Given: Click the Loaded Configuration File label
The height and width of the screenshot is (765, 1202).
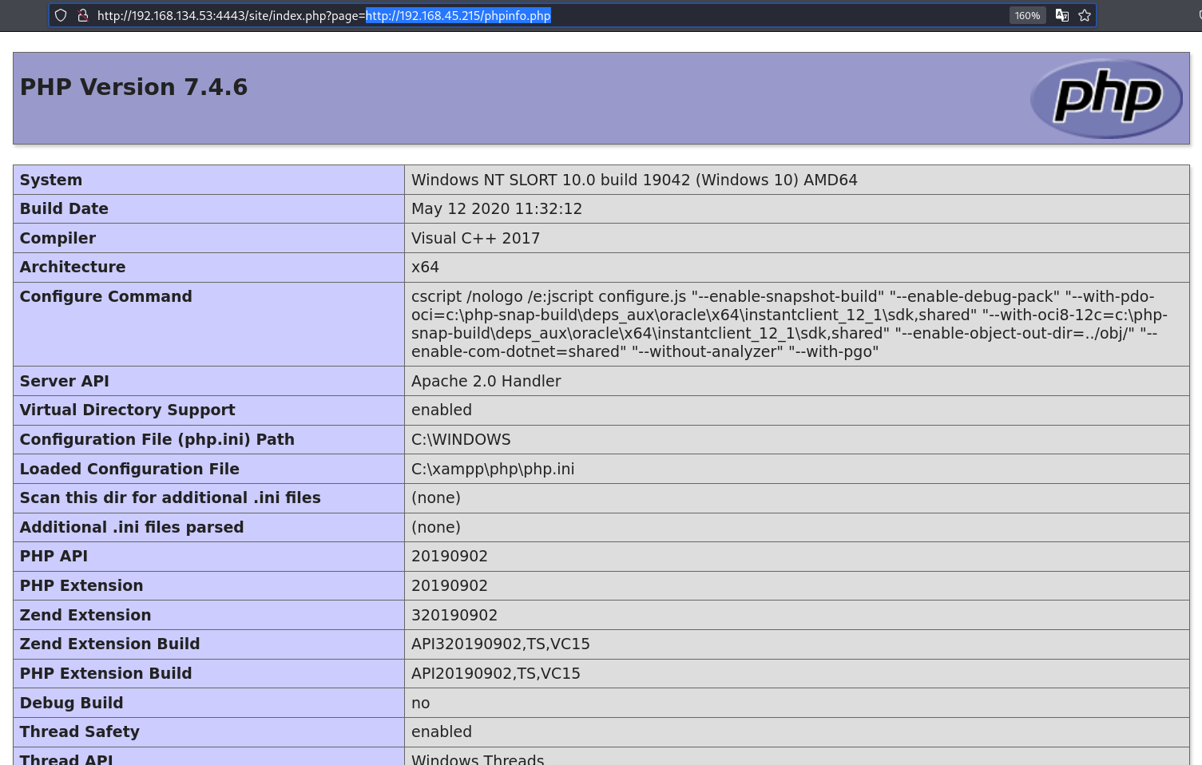Looking at the screenshot, I should coord(129,469).
